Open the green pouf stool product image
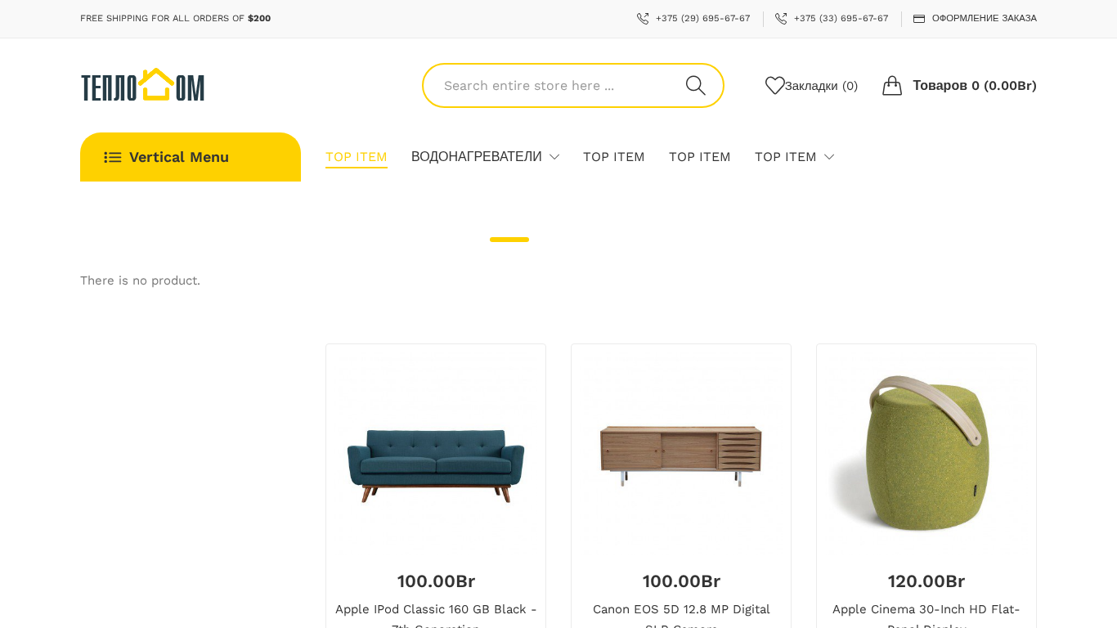This screenshot has height=628, width=1117. [926, 452]
